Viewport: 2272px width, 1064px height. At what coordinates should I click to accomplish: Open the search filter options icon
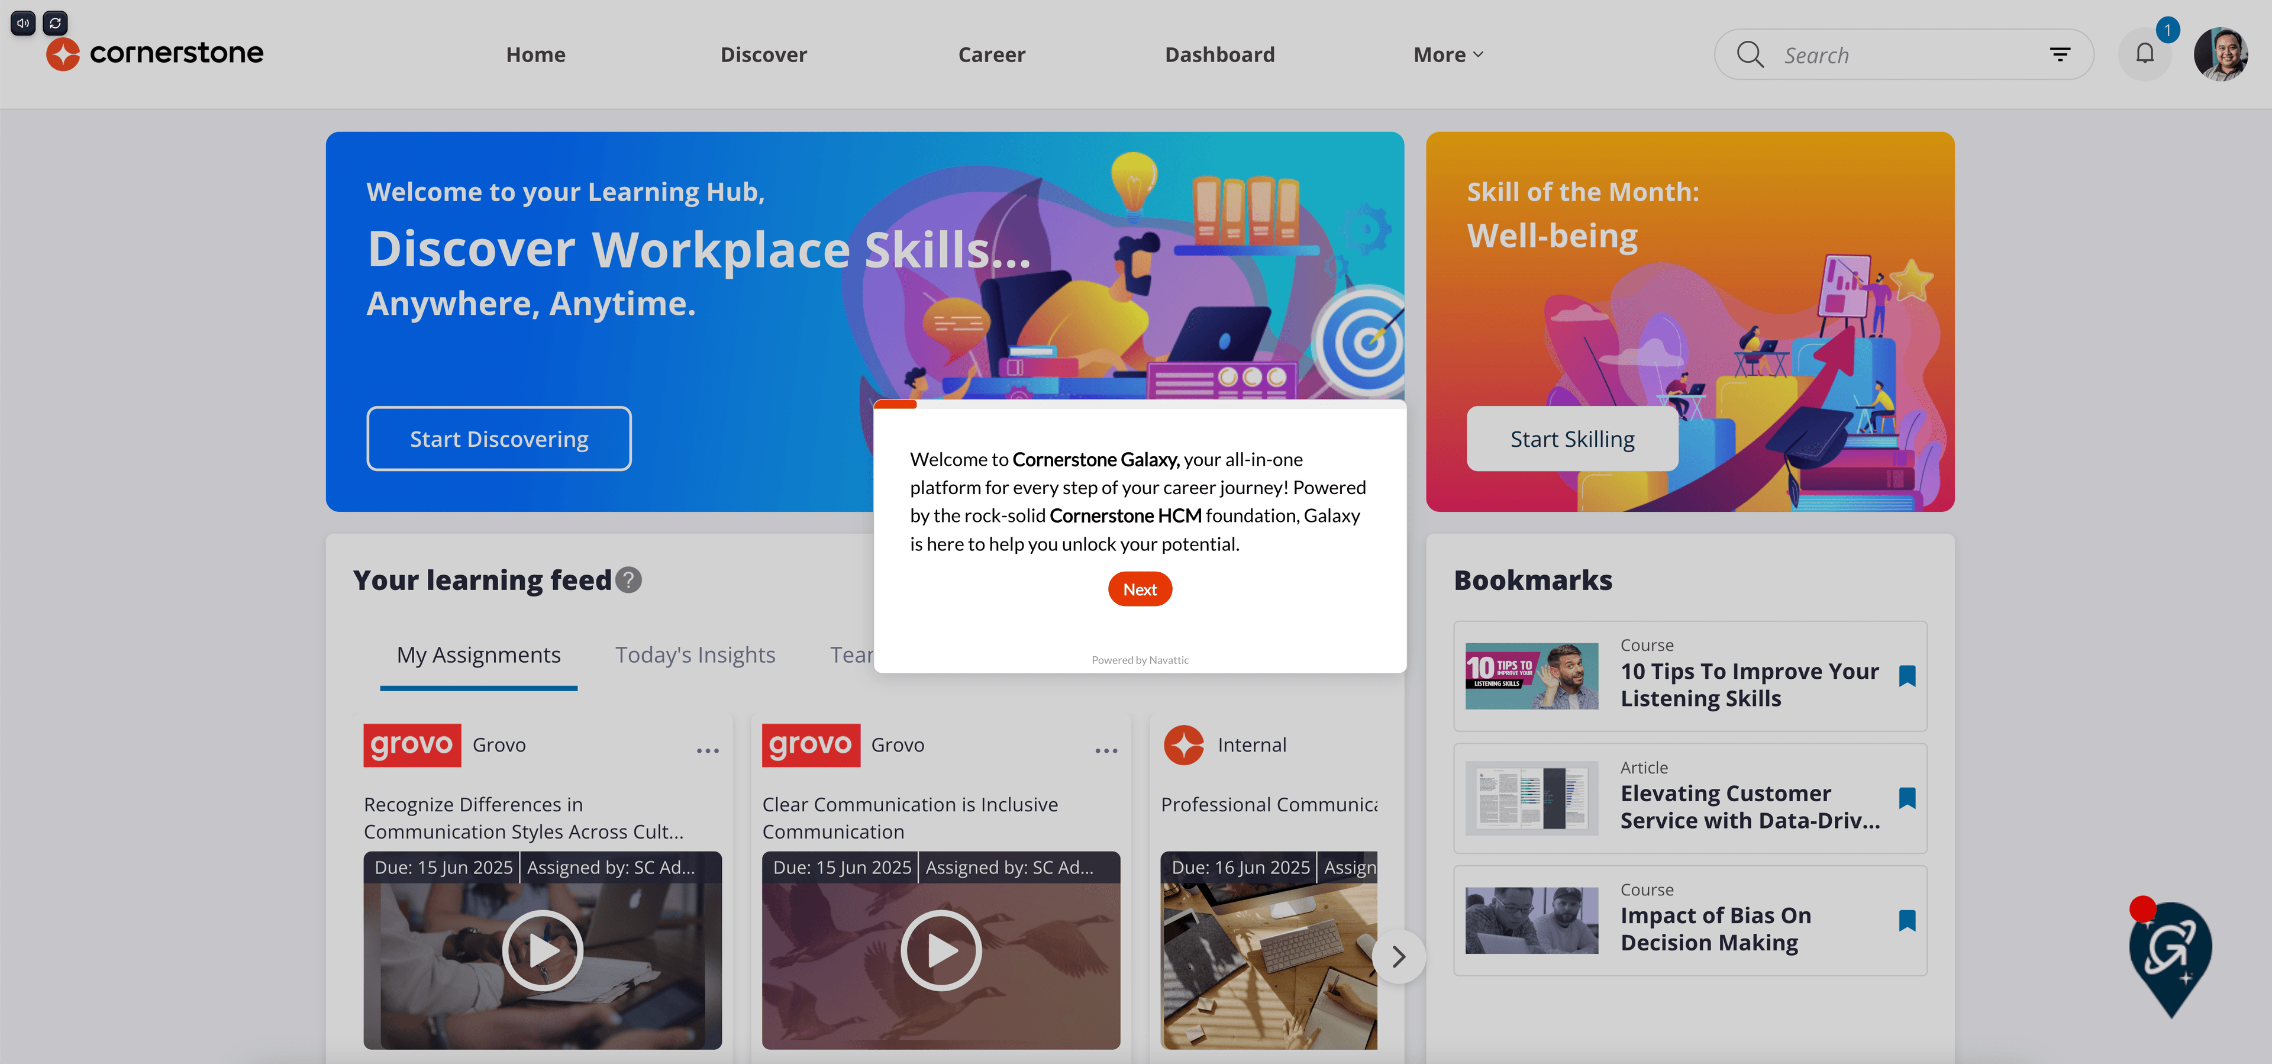coord(2060,54)
